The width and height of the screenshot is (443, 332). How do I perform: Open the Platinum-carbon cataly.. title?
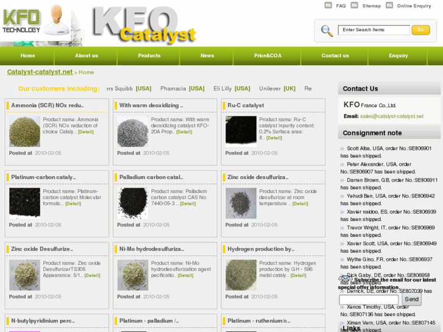click(x=43, y=177)
